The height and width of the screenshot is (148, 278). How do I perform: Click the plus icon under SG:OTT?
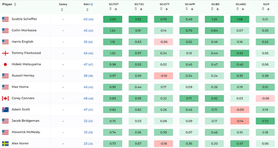coord(167,9)
